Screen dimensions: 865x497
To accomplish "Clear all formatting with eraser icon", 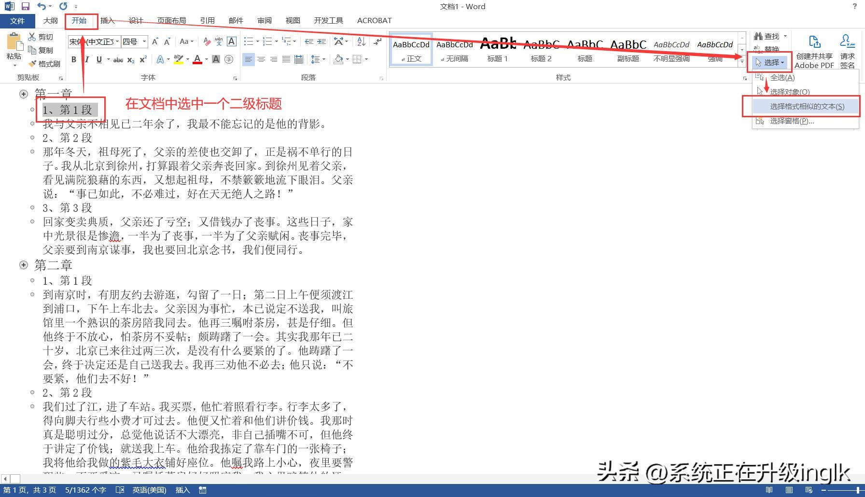I will click(207, 42).
